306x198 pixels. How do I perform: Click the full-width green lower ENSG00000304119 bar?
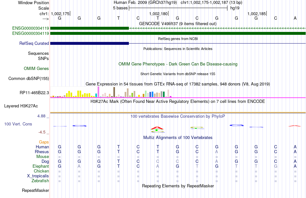178,34
